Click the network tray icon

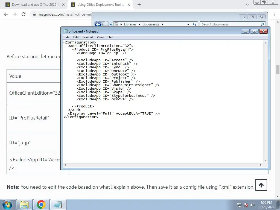coord(239,205)
